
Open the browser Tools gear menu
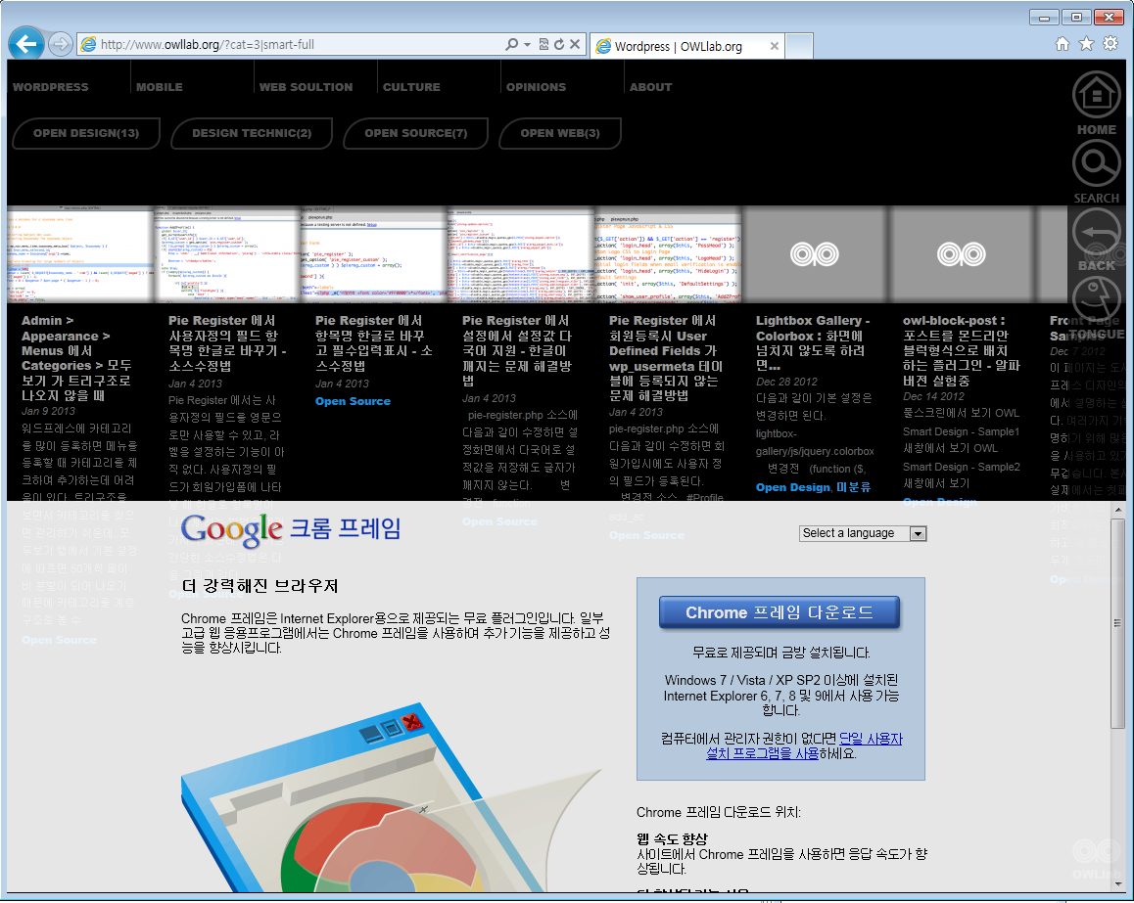pos(1110,44)
